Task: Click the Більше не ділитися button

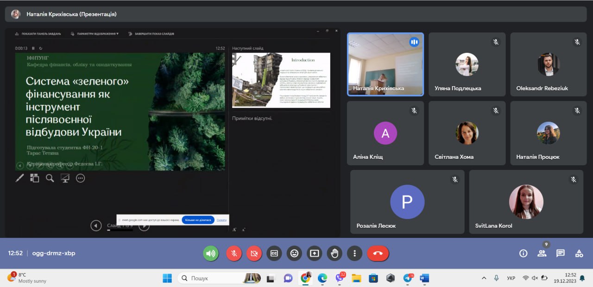Action: 198,220
